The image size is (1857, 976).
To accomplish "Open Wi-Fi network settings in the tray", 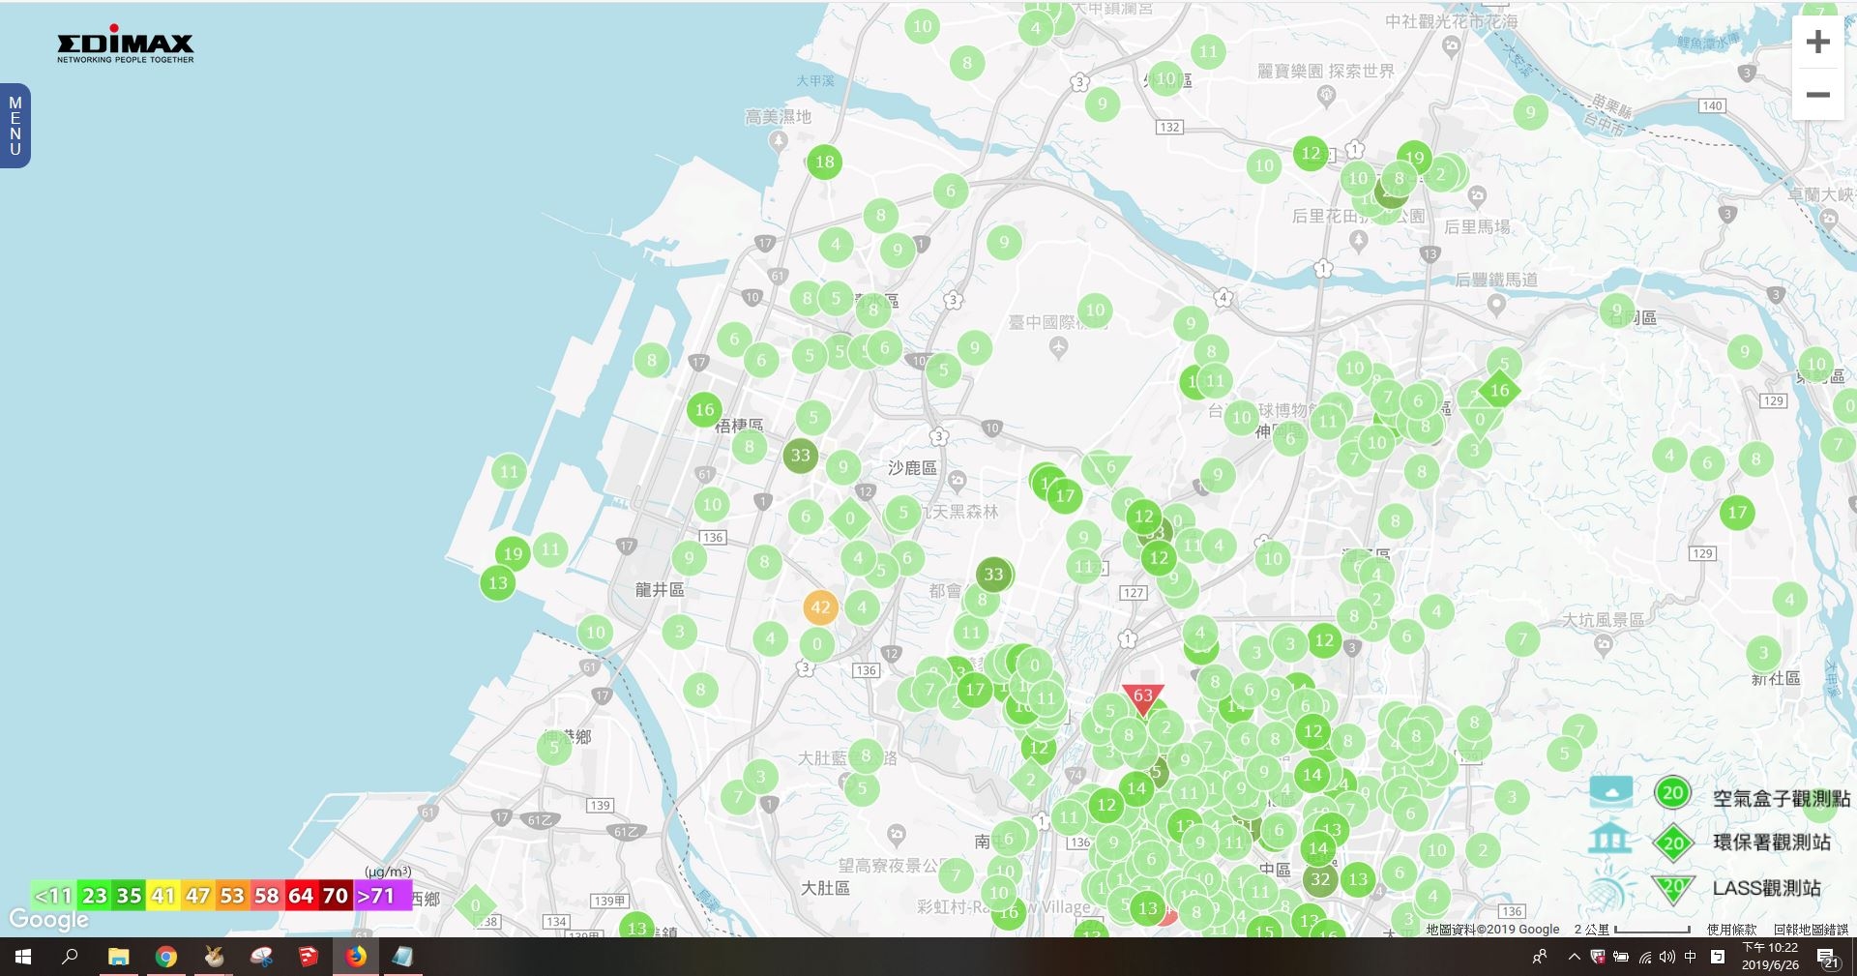I will pyautogui.click(x=1644, y=957).
